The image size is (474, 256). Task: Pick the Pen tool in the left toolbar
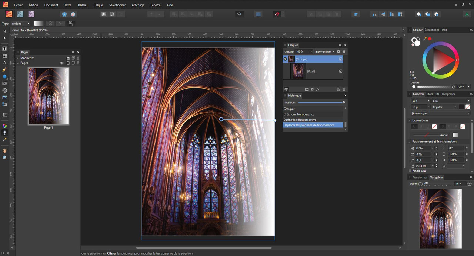click(5, 70)
